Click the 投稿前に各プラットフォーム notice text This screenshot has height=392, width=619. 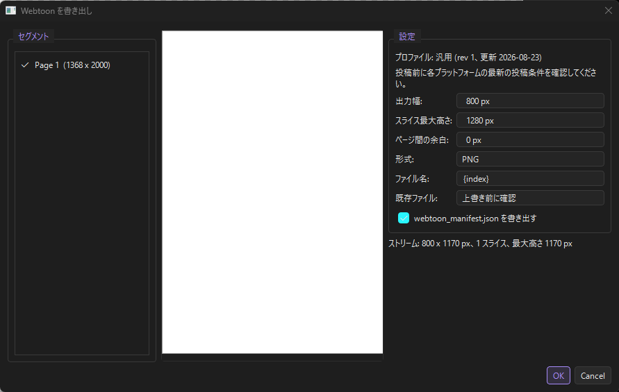pyautogui.click(x=496, y=78)
